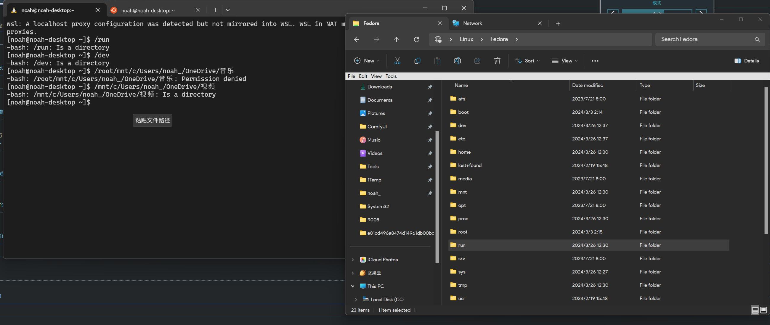Screen dimensions: 770x325
Task: Select the lost+found folder row
Action: (x=588, y=165)
